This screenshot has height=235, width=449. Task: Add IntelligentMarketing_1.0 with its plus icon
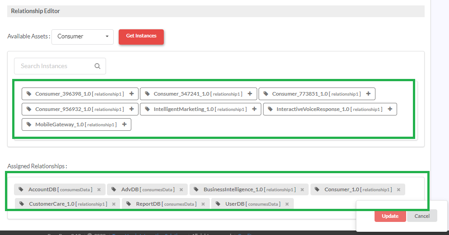coord(254,109)
